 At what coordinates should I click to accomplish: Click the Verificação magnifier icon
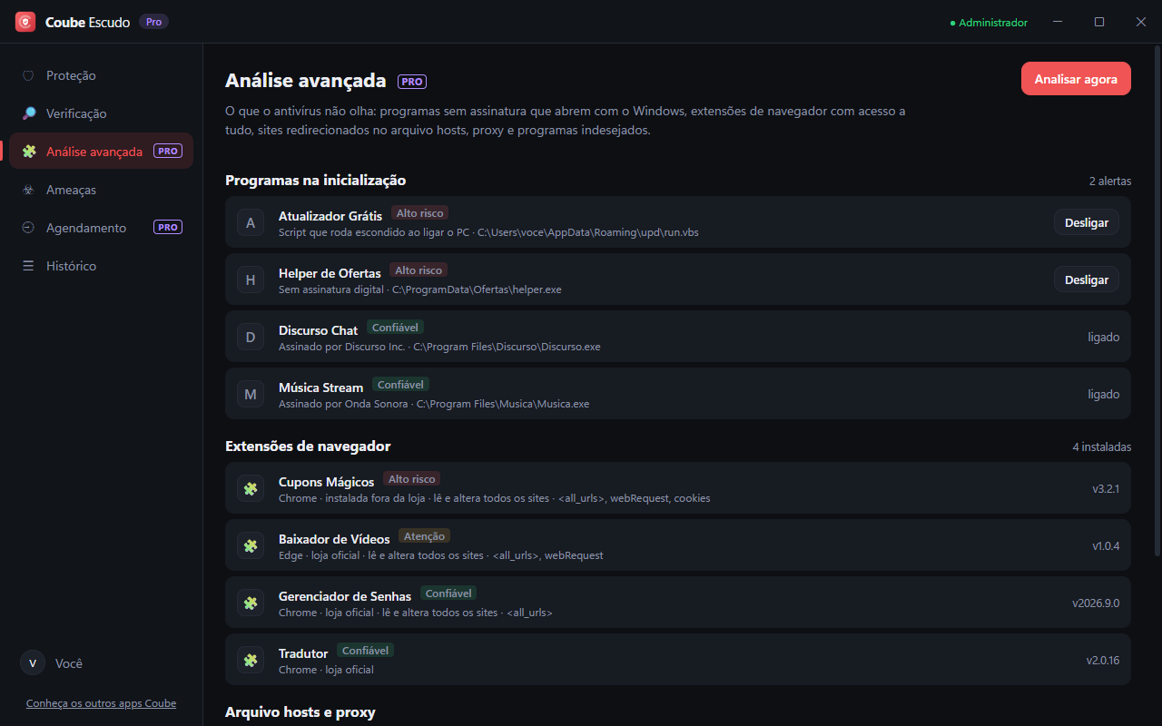pos(29,113)
